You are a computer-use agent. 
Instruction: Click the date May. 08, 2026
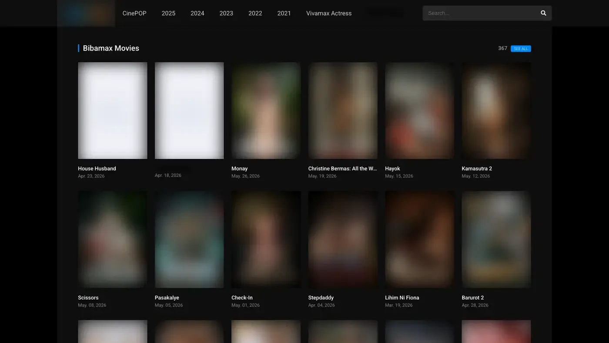tap(92, 305)
